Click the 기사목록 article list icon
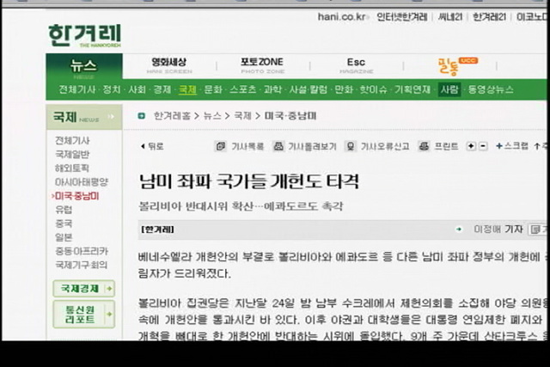Screen dimensions: 550x367 (221, 146)
